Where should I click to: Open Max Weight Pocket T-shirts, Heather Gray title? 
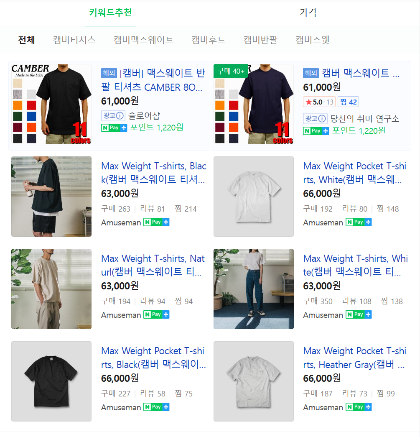(354, 358)
